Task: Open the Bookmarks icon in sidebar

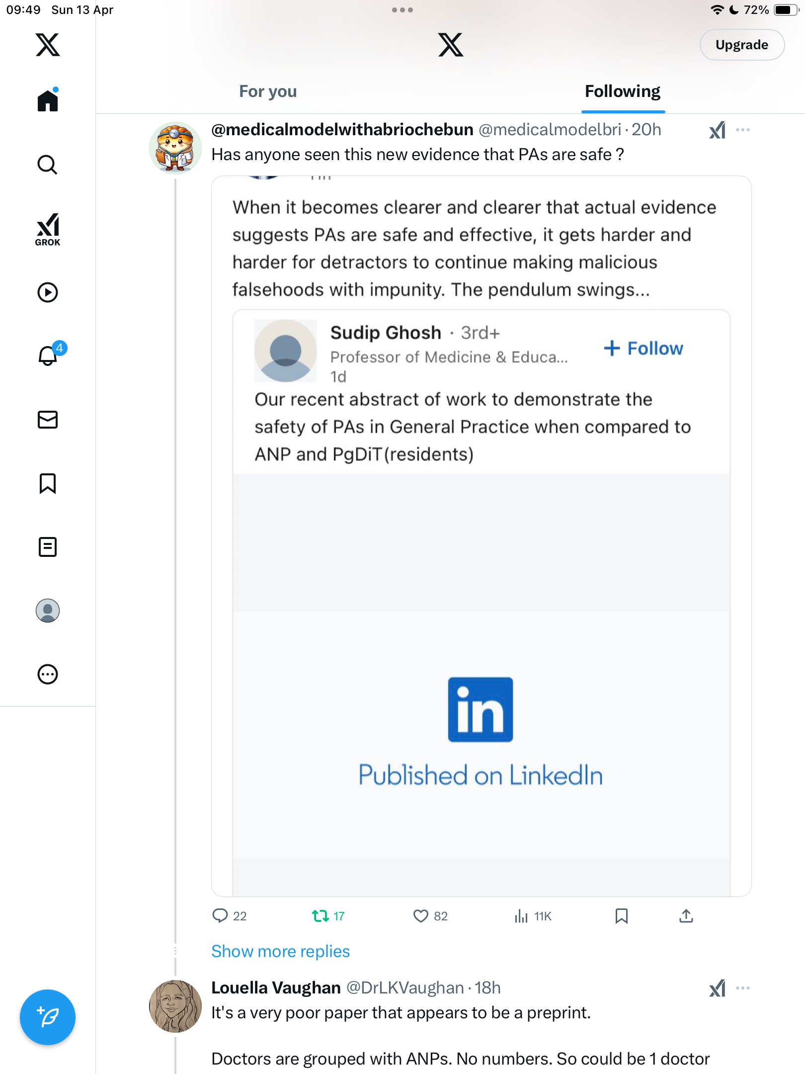Action: pyautogui.click(x=48, y=483)
